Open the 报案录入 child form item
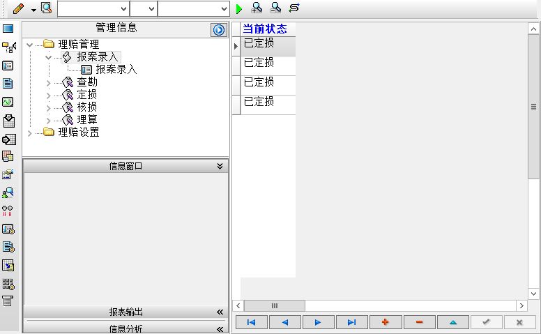The width and height of the screenshot is (541, 334). [116, 69]
